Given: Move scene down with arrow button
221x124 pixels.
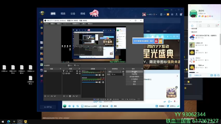Looking at the screenshot, I should pyautogui.click(x=55, y=96).
